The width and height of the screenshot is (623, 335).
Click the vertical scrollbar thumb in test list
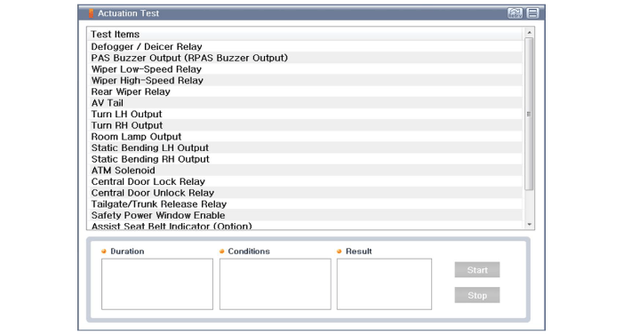pos(529,114)
